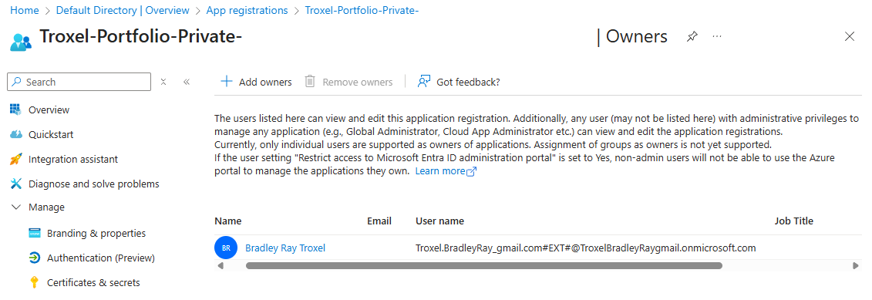Image resolution: width=872 pixels, height=300 pixels.
Task: Close the Owners blade with X
Action: (x=849, y=37)
